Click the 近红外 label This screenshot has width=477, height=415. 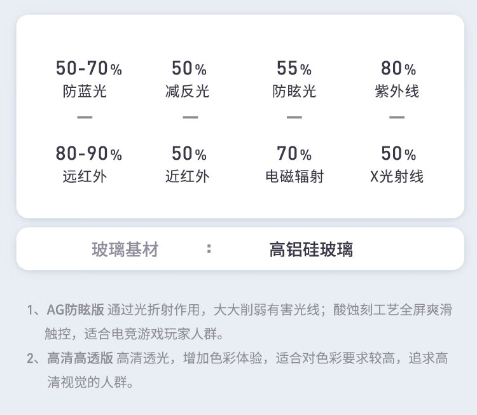click(188, 177)
